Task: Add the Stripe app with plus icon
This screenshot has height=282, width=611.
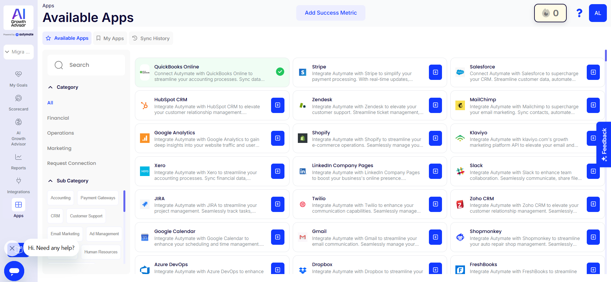Action: pos(435,72)
